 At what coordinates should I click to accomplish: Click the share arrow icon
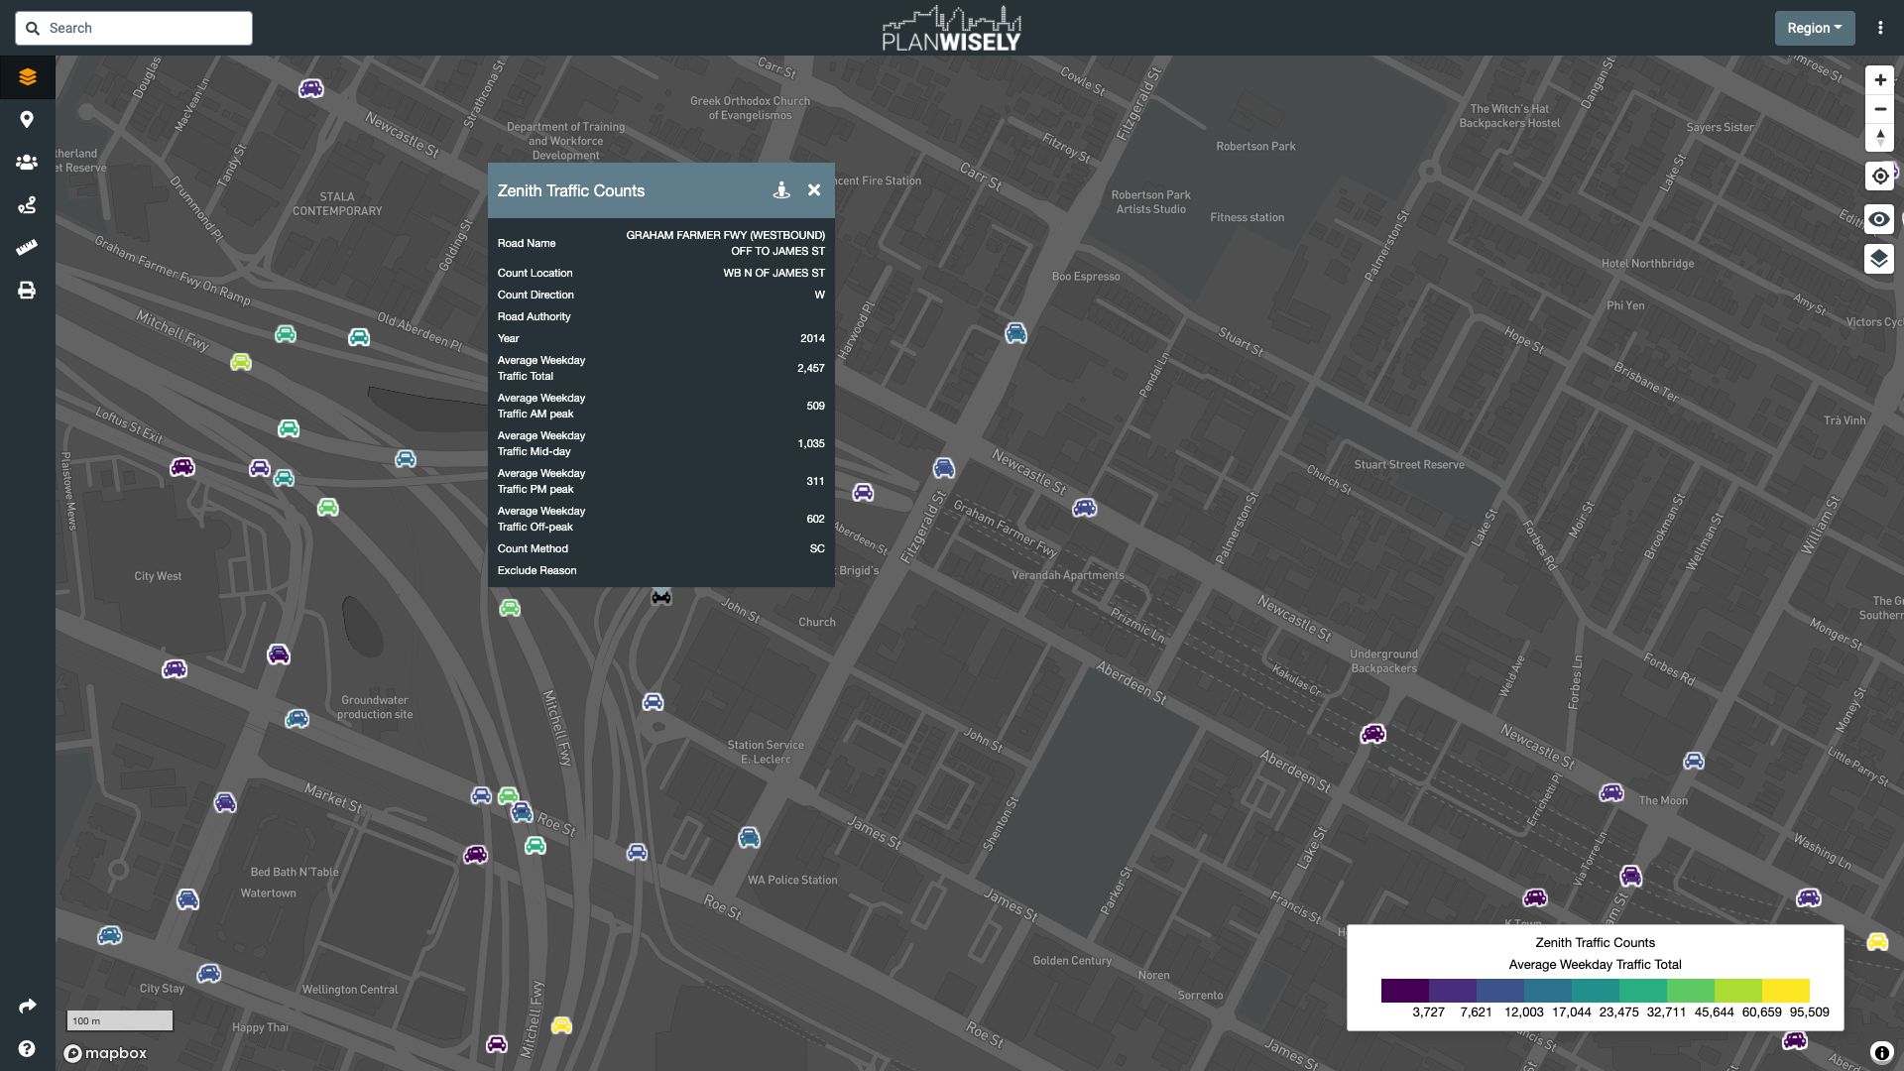tap(27, 1007)
